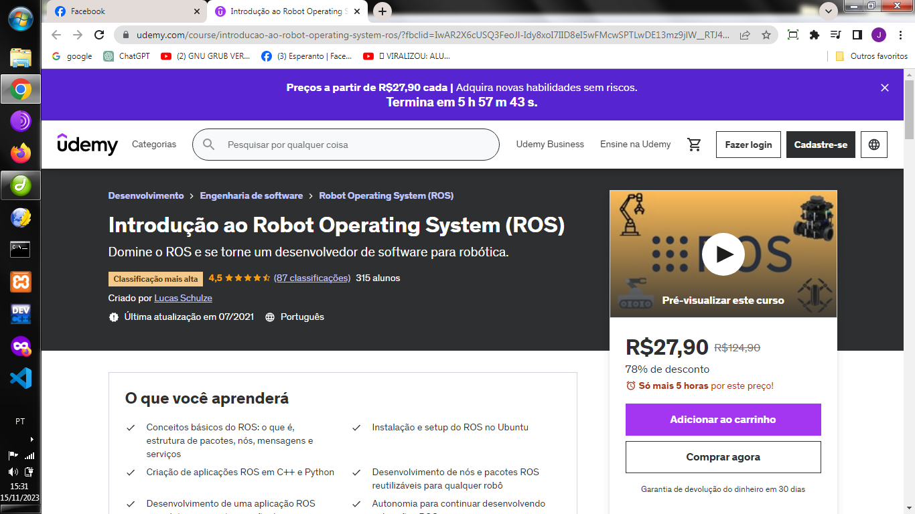Open Visual Studio Code from taskbar

(21, 378)
